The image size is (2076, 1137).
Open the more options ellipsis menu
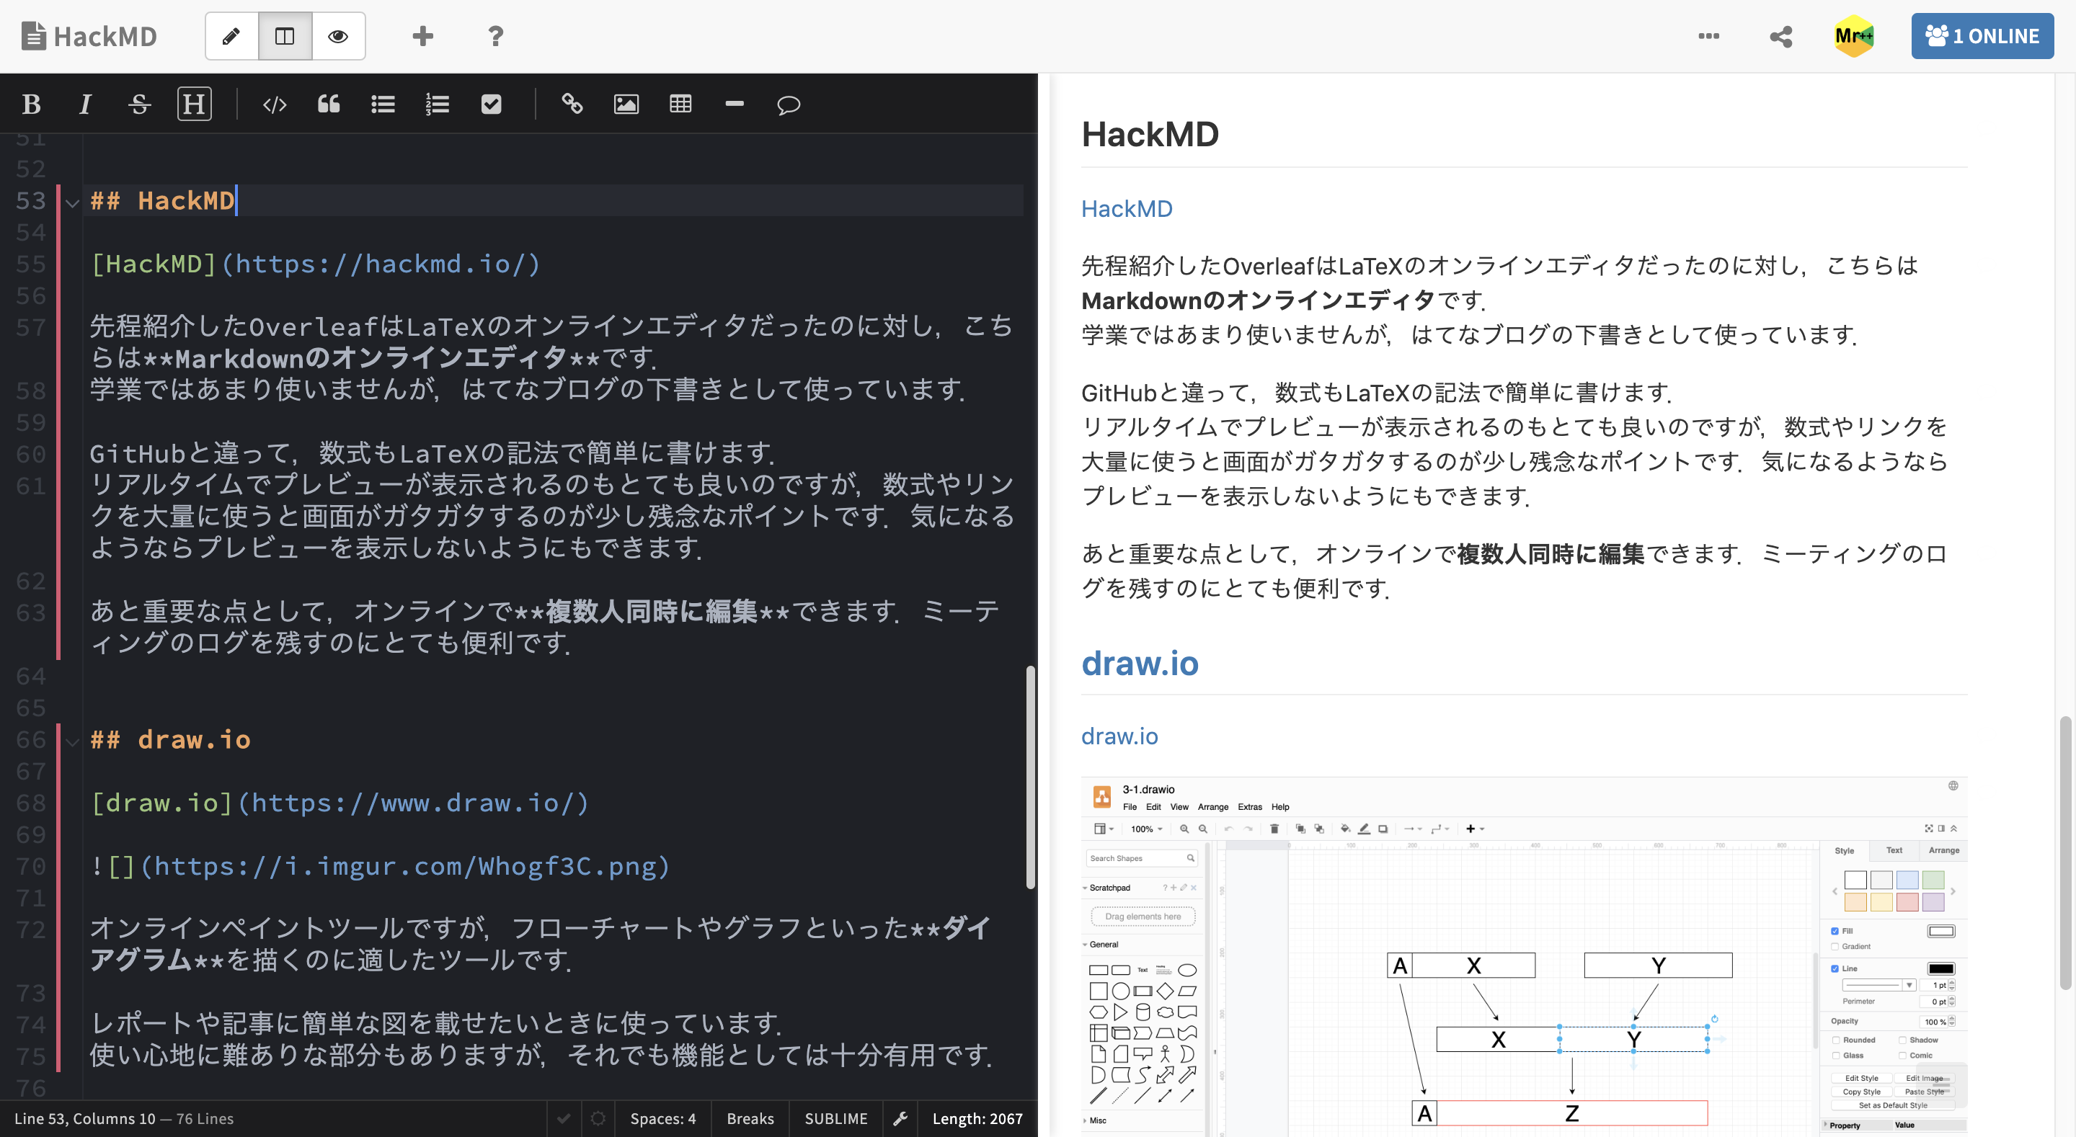click(1708, 36)
